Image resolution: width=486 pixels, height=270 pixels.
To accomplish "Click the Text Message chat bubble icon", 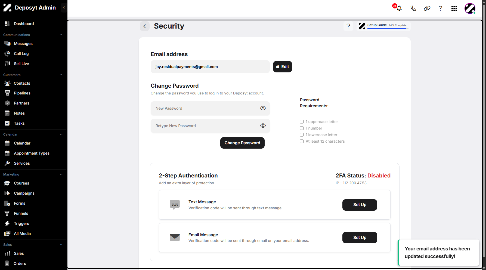I will pyautogui.click(x=175, y=205).
